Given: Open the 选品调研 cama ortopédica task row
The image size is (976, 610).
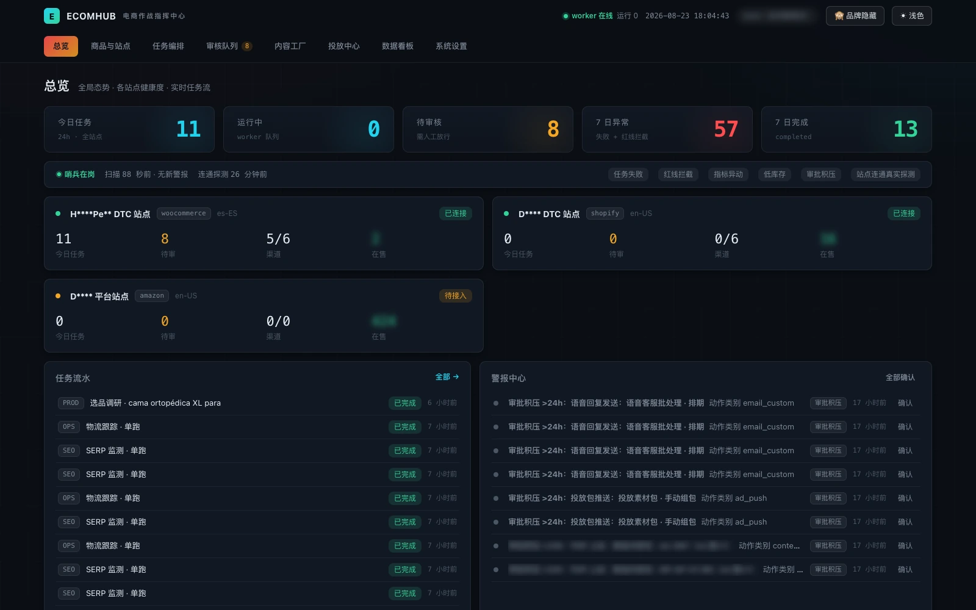Looking at the screenshot, I should tap(257, 403).
